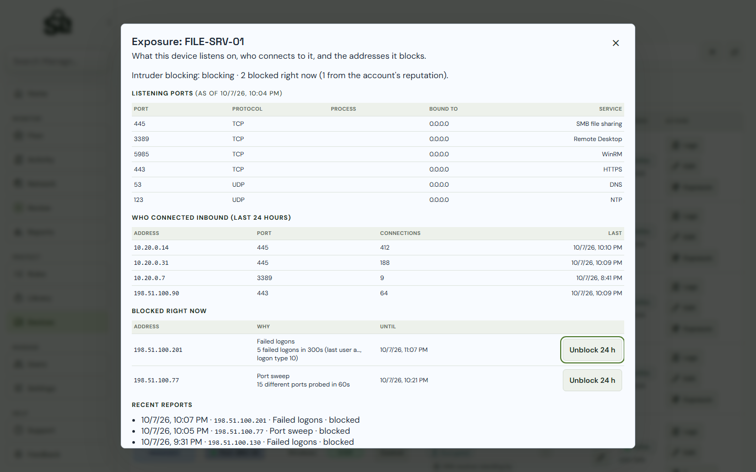
Task: Click blocked address 198.51.100.201
Action: point(158,350)
